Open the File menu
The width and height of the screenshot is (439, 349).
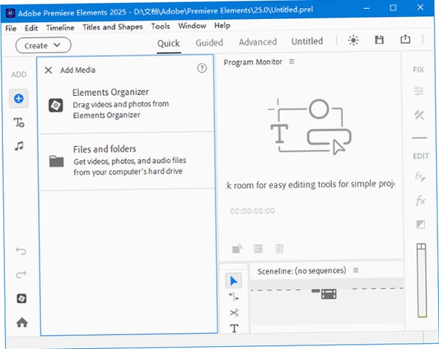[x=11, y=29]
